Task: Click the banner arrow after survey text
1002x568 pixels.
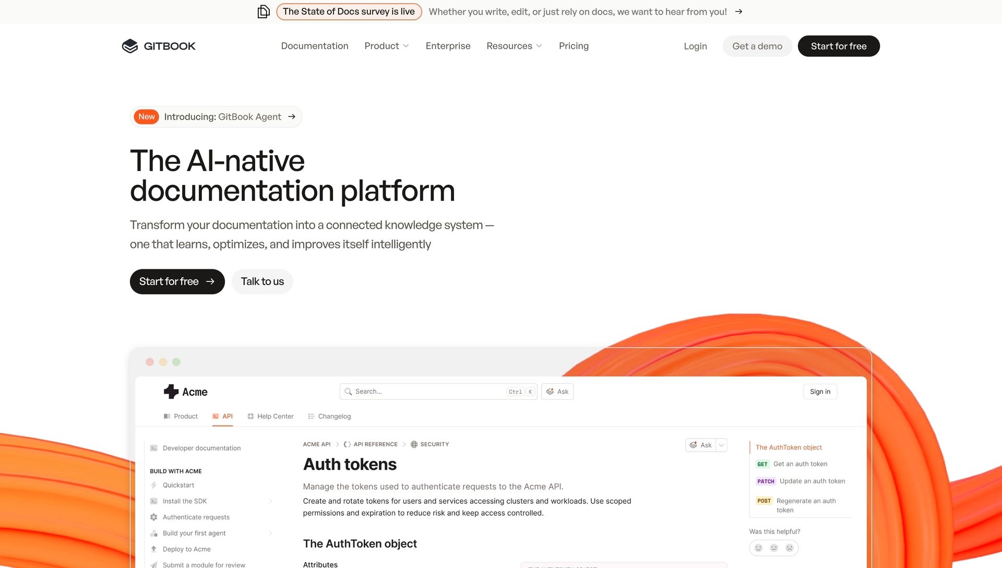Action: tap(738, 11)
